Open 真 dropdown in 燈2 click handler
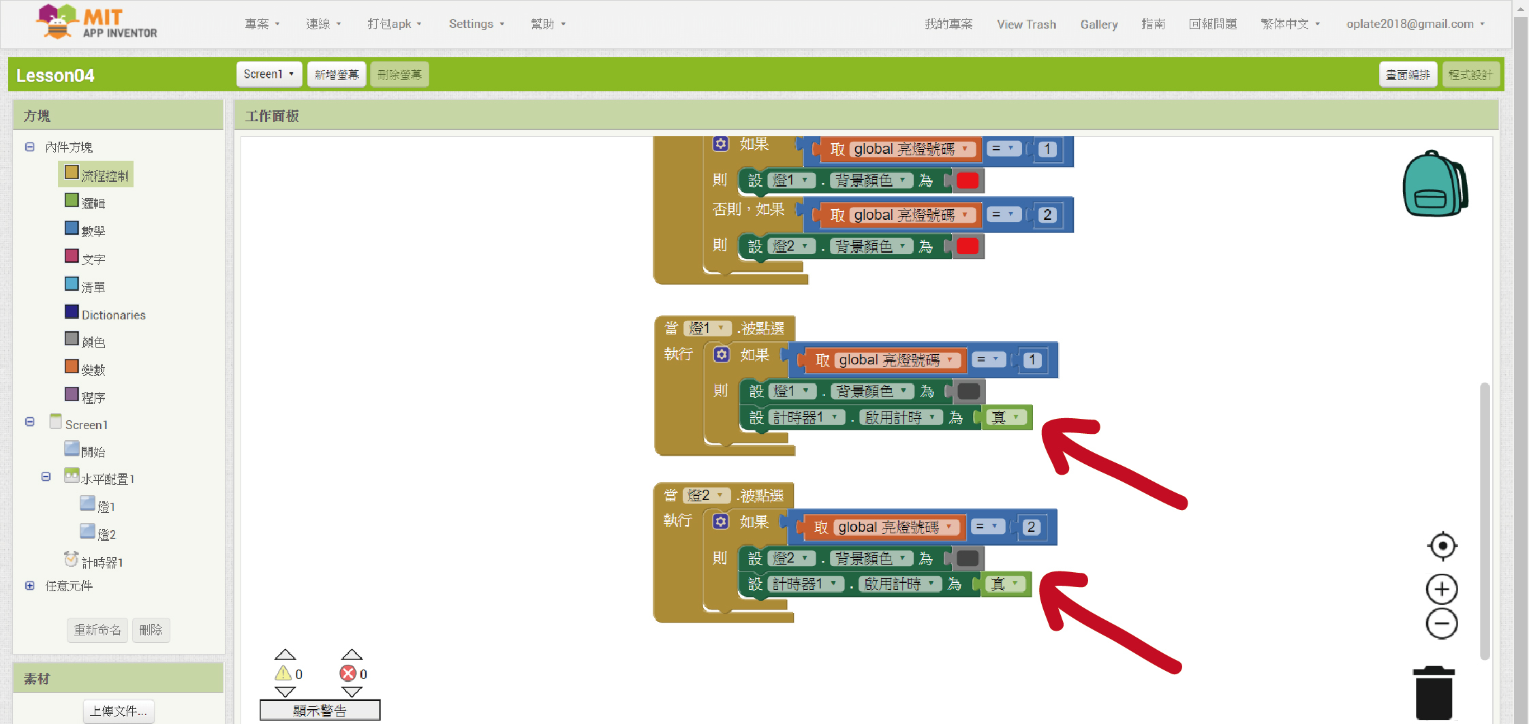 [1006, 584]
